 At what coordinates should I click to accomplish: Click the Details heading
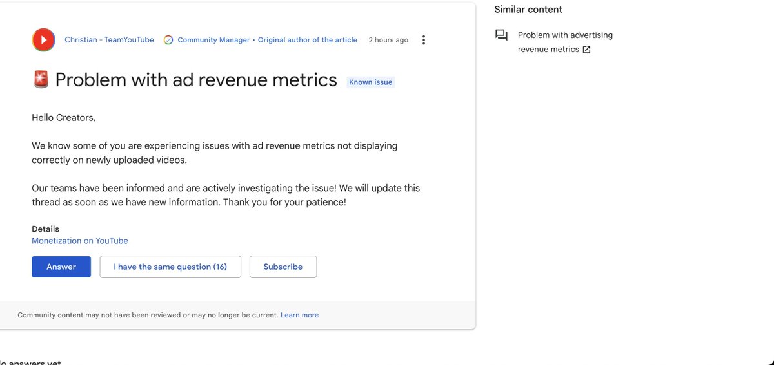click(x=45, y=229)
